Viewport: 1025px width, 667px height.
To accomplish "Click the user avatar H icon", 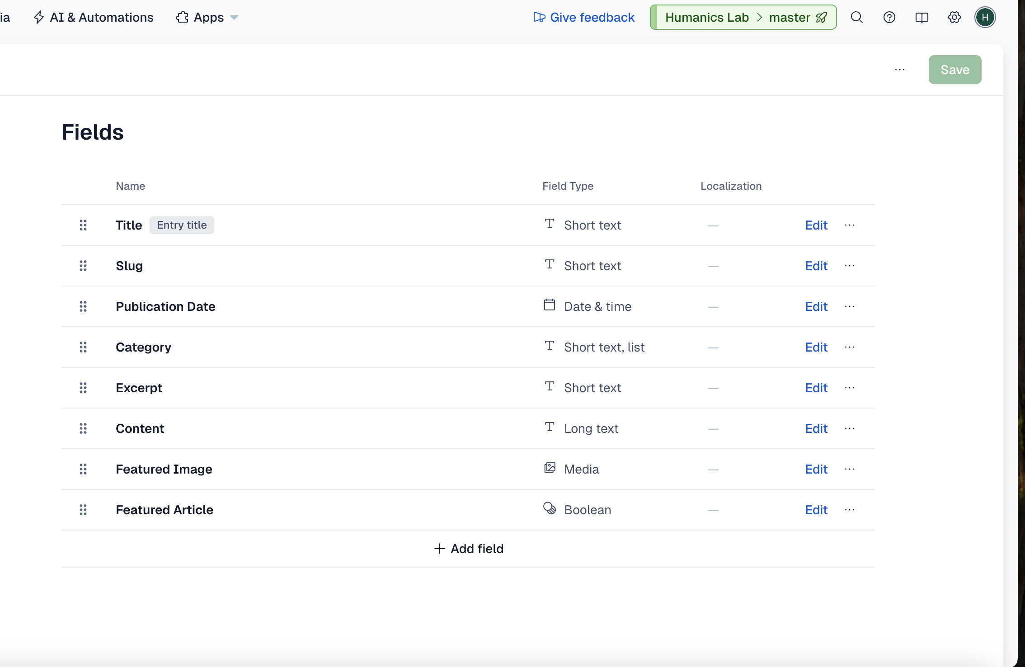I will tap(985, 17).
